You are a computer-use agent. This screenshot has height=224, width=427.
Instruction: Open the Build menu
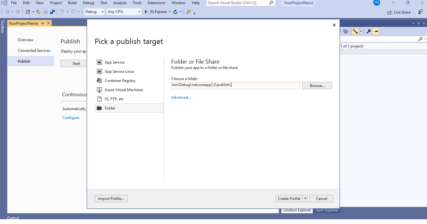pos(72,3)
